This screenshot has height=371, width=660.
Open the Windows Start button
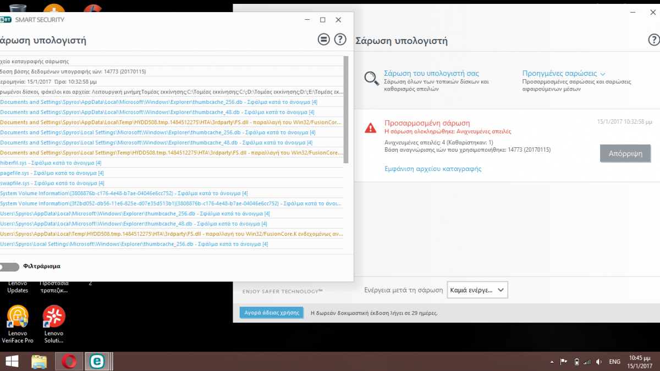pyautogui.click(x=11, y=361)
